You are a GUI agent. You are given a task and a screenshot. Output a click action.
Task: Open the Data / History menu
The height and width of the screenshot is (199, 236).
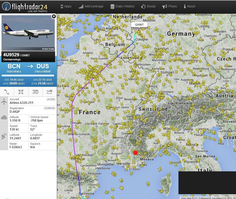122,6
